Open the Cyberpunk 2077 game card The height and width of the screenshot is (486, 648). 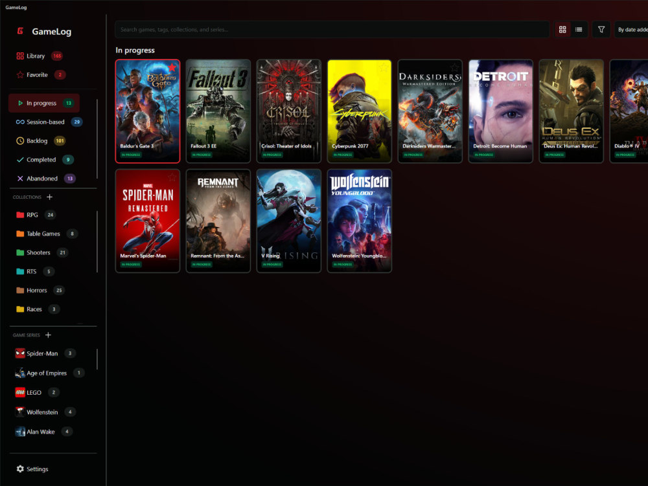(x=360, y=111)
